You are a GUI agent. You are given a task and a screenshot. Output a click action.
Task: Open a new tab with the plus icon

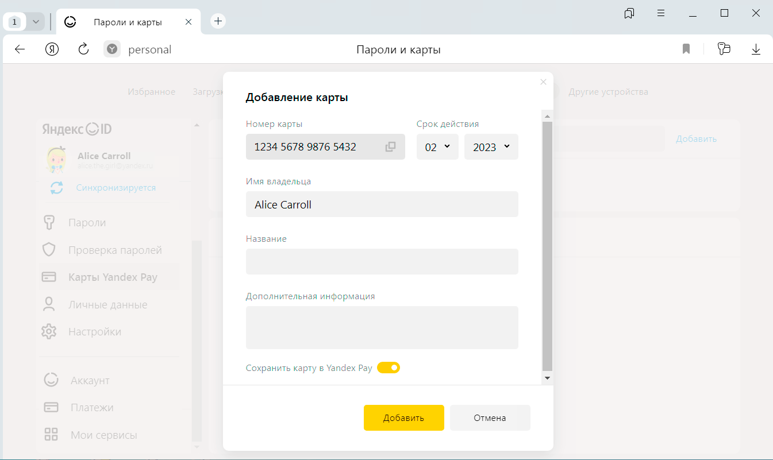tap(218, 21)
